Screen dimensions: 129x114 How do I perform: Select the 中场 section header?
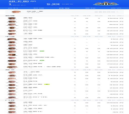click(10, 37)
